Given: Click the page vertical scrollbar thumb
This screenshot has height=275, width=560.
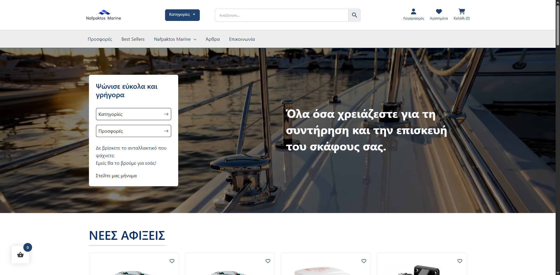Looking at the screenshot, I should pos(558,25).
